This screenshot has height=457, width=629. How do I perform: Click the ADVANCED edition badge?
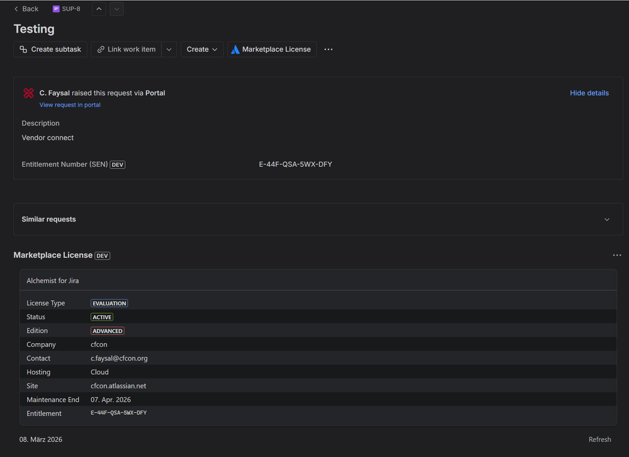(x=108, y=331)
